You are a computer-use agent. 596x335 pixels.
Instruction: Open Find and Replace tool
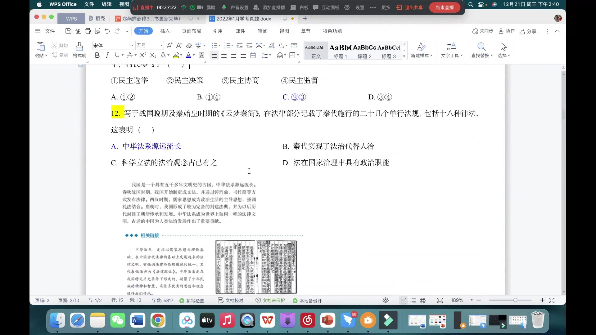(482, 50)
